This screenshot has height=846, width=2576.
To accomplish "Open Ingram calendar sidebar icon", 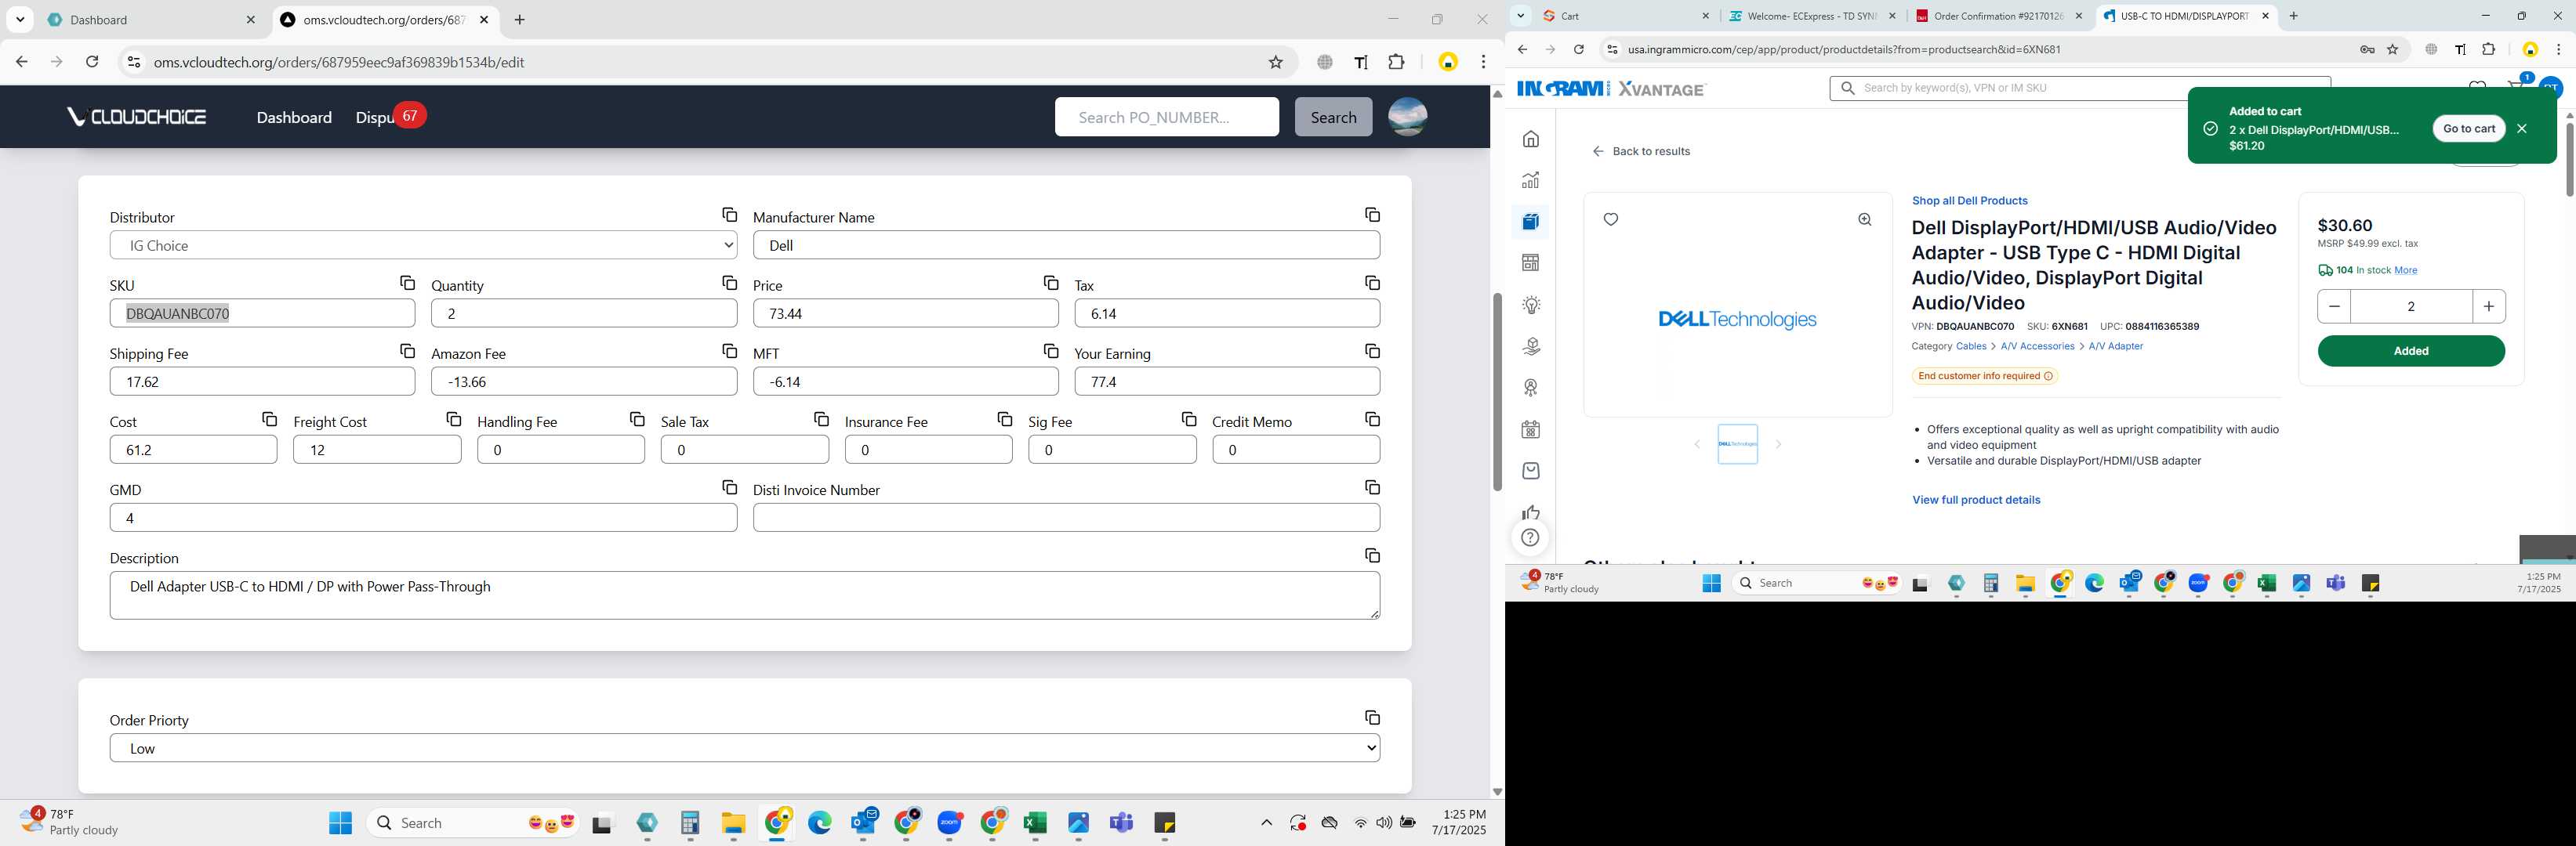I will (1530, 429).
